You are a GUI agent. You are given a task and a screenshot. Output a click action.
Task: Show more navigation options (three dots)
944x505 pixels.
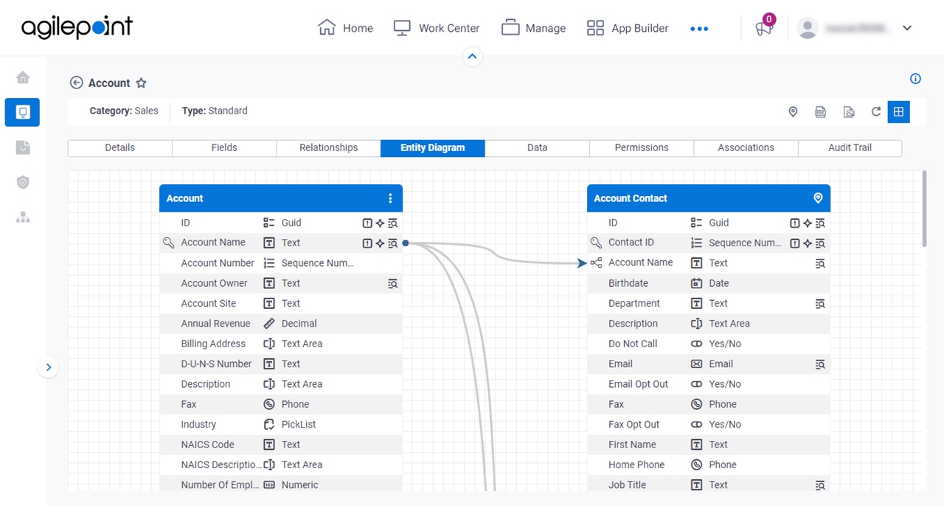tap(699, 29)
